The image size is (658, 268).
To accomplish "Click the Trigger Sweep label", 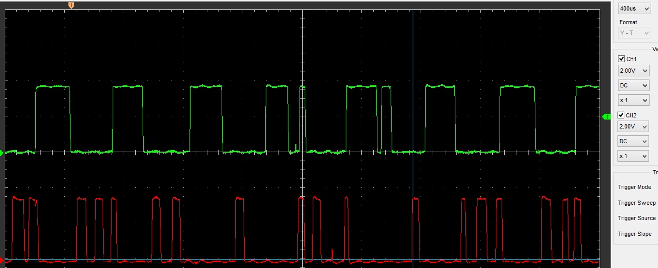I will click(636, 203).
